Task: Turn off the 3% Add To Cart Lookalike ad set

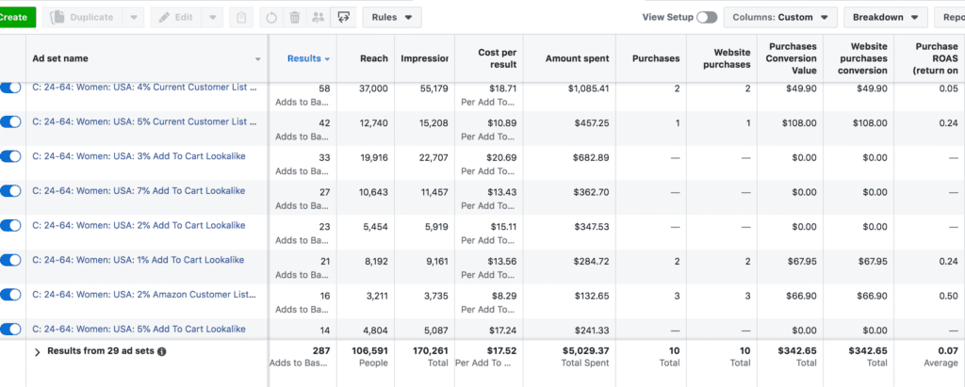Action: click(x=10, y=156)
